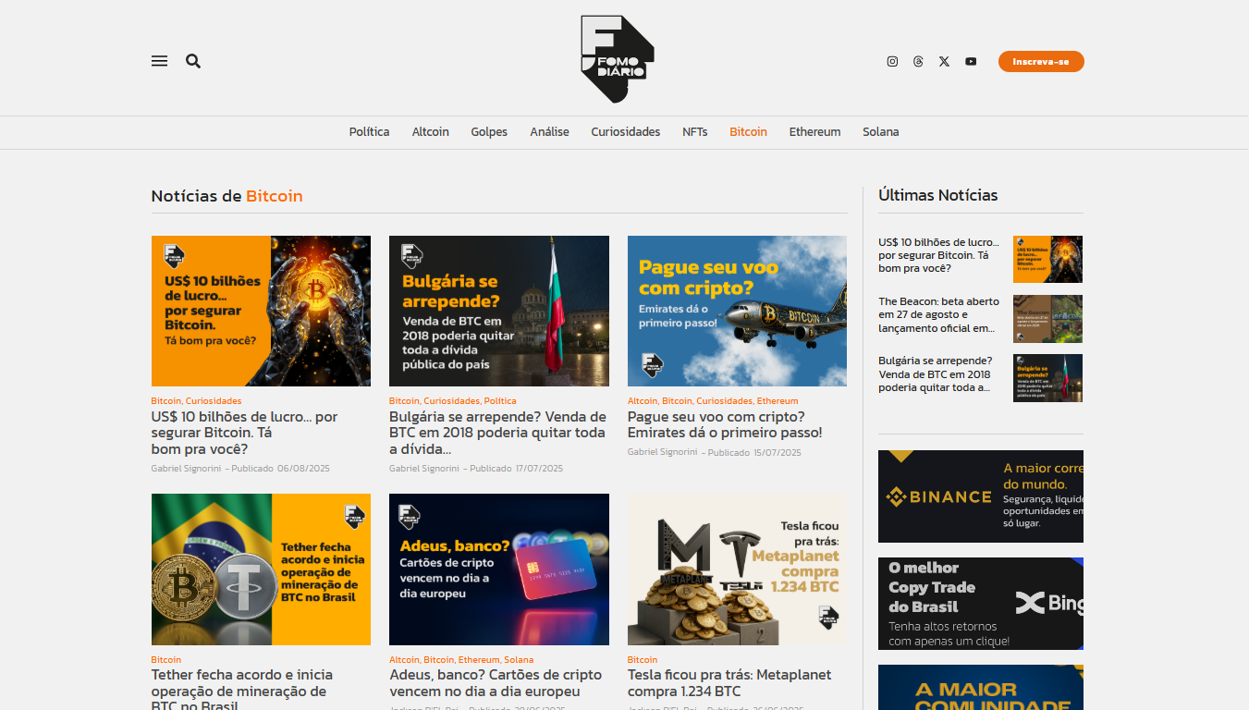Image resolution: width=1249 pixels, height=710 pixels.
Task: Visit the X (Twitter) icon link
Action: pos(944,61)
